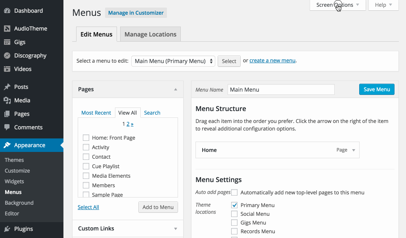Open Themes in the Appearance submenu
406x238 pixels.
pos(14,160)
